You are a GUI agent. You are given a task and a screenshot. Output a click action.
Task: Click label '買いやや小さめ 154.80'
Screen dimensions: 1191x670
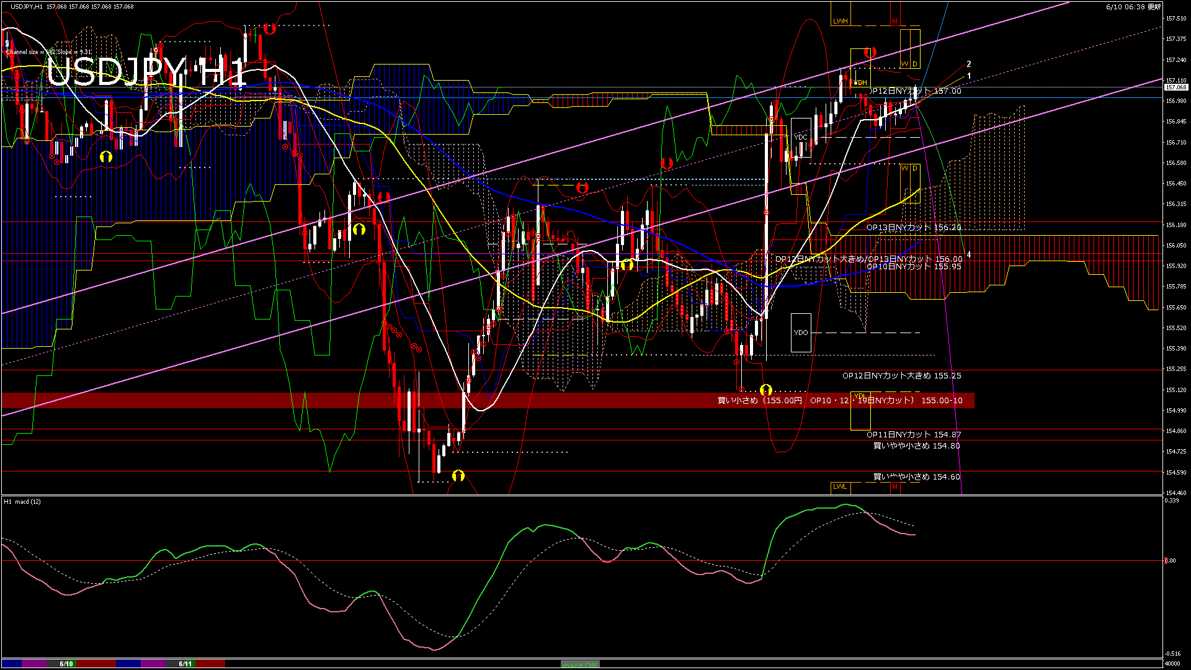pyautogui.click(x=917, y=445)
